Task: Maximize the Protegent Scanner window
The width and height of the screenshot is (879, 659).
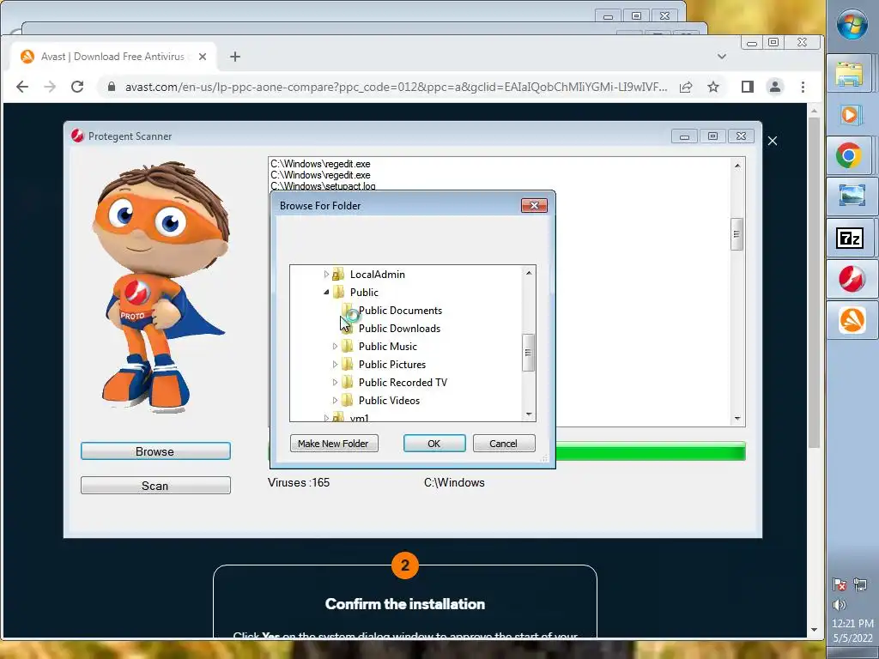Action: [x=712, y=136]
